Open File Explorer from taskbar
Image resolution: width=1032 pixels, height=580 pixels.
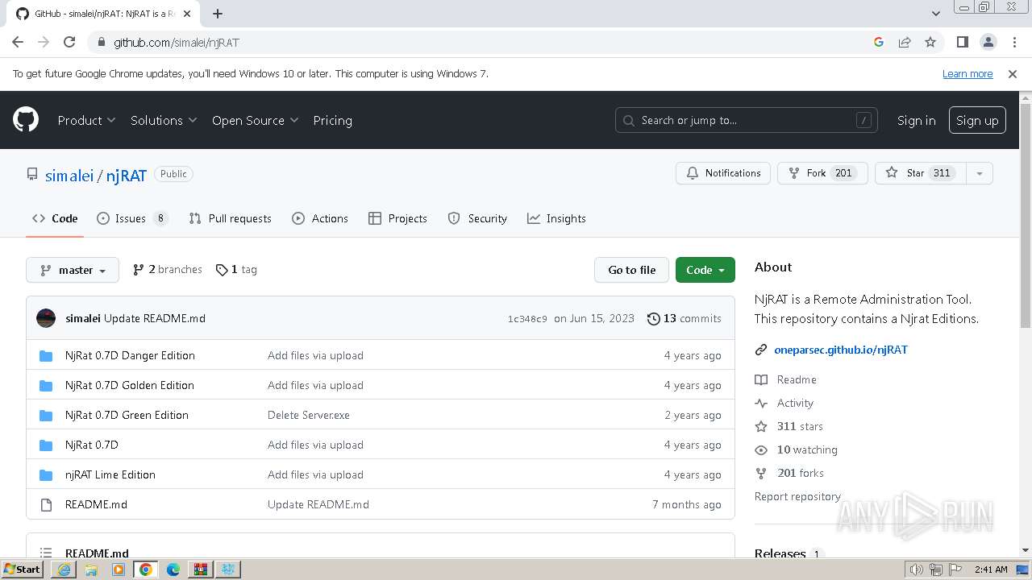(91, 570)
